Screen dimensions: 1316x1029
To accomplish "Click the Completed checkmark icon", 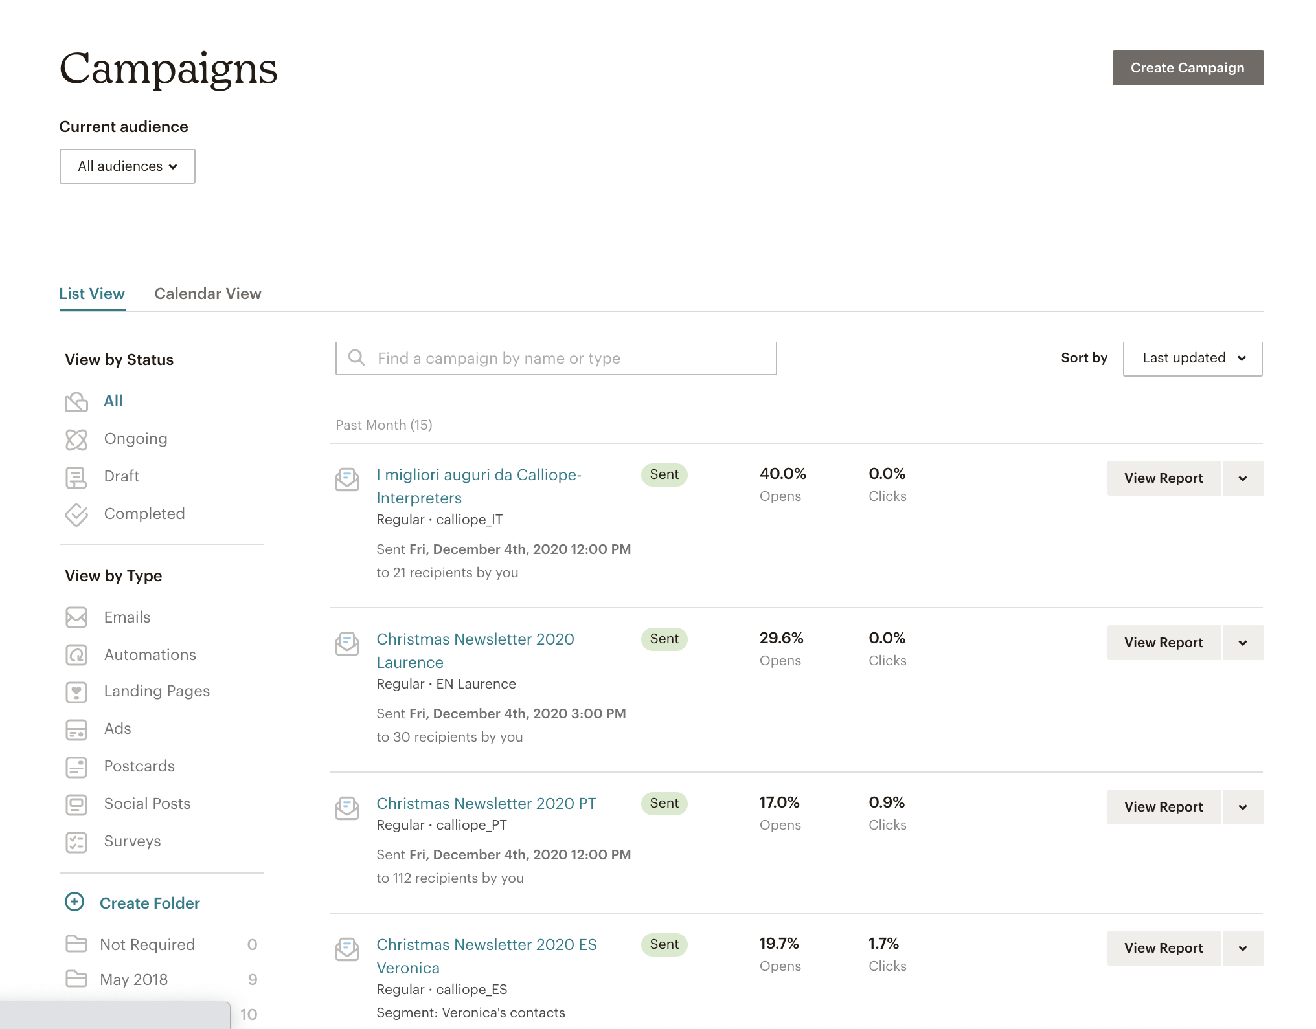I will [x=76, y=514].
